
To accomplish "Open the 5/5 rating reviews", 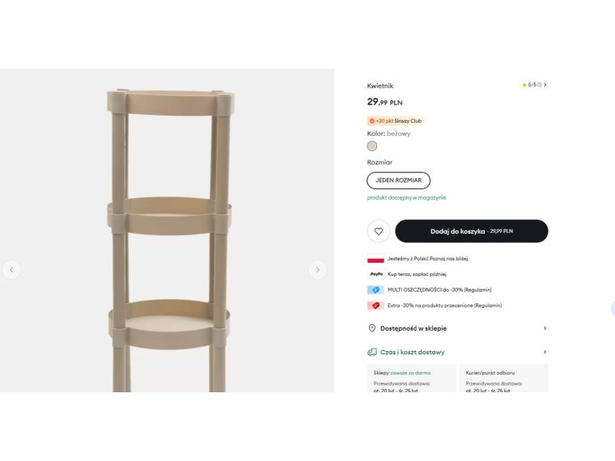I will point(535,85).
